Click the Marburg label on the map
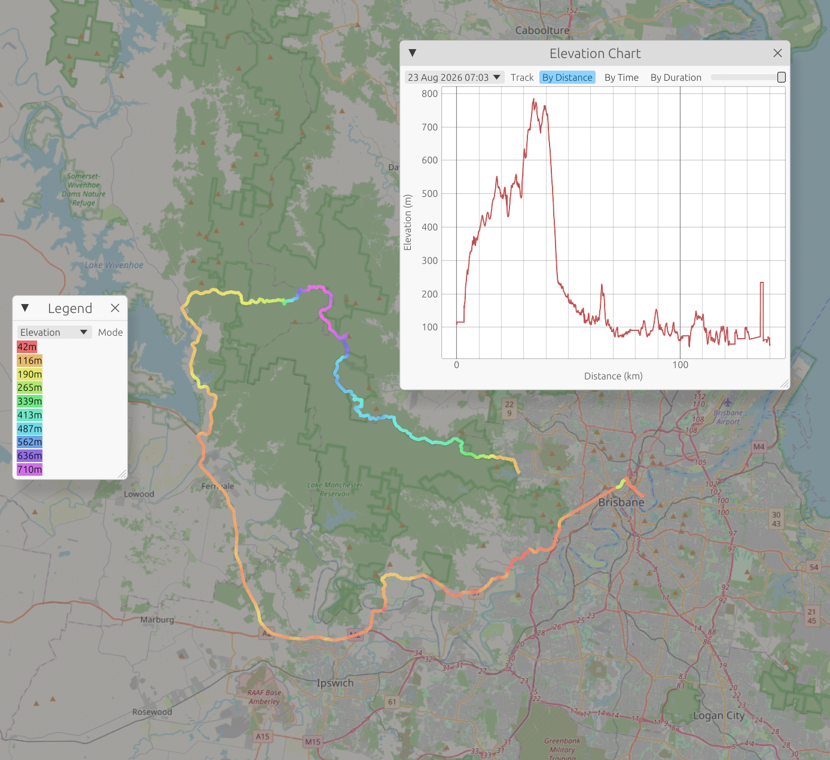 click(x=157, y=620)
